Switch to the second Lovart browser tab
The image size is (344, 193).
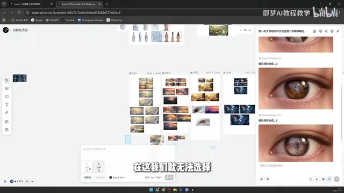79,4
